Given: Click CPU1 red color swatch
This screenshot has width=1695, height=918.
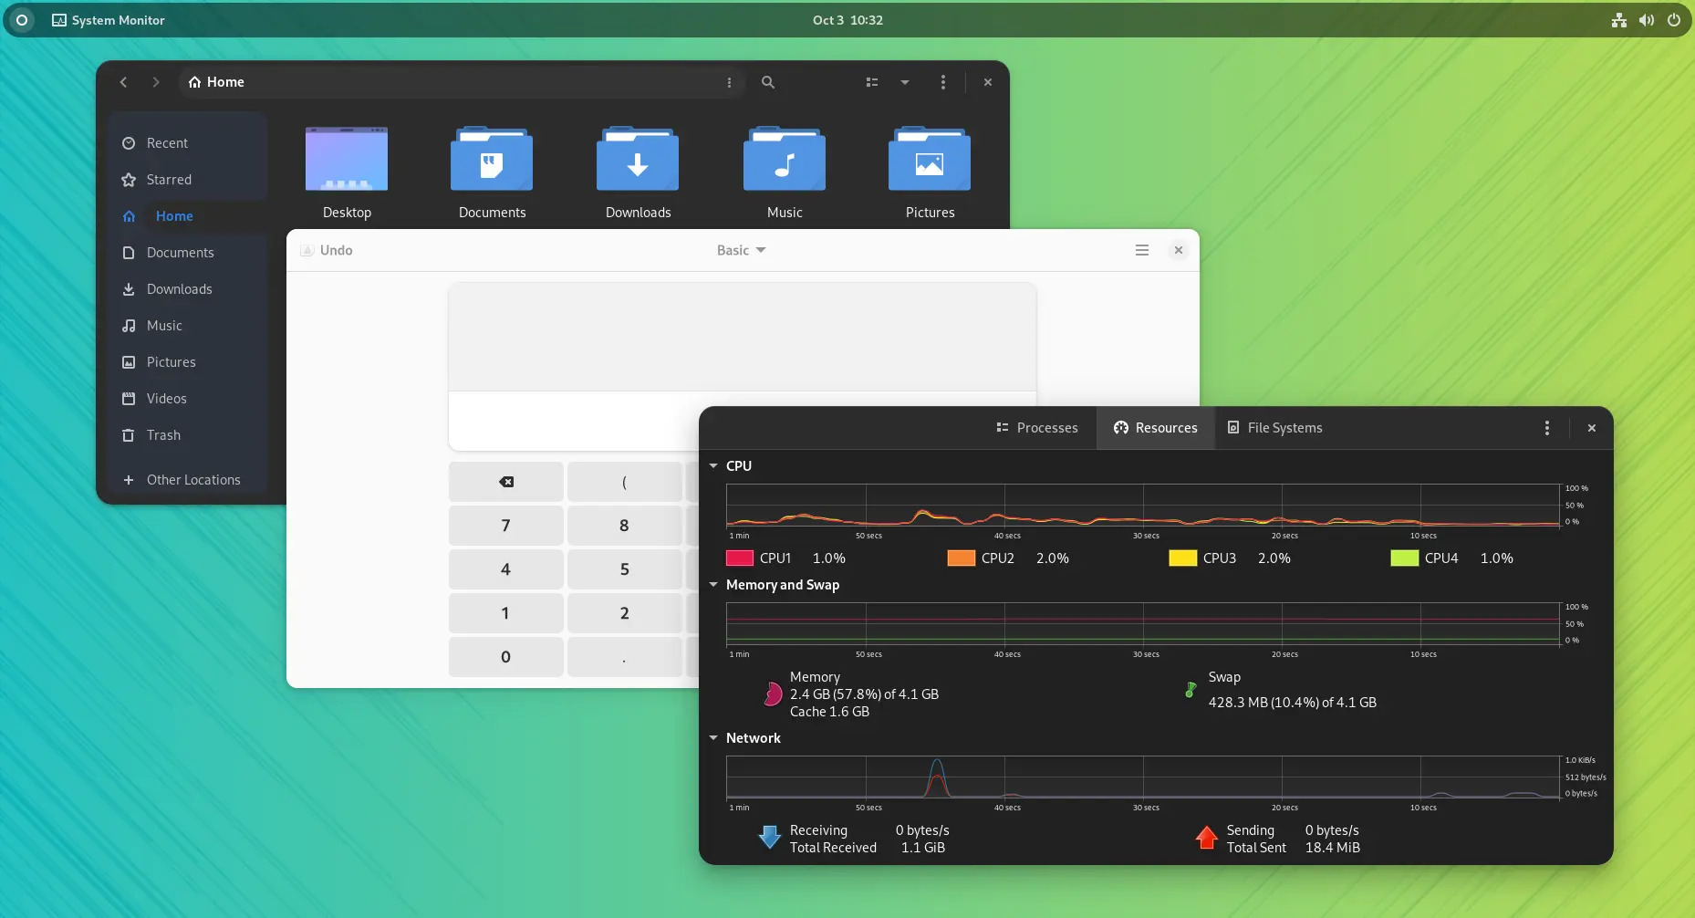Looking at the screenshot, I should pyautogui.click(x=740, y=558).
